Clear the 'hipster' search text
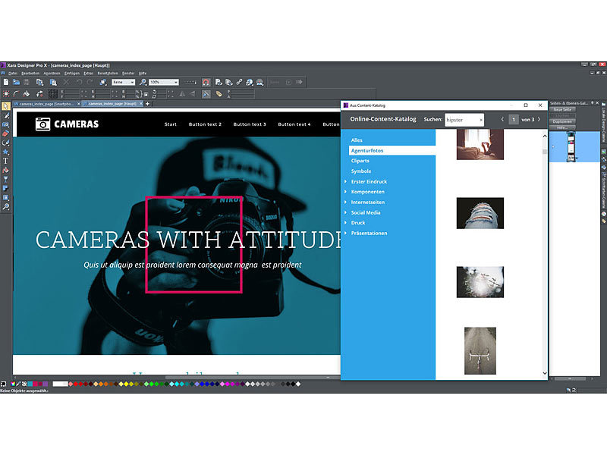Image resolution: width=607 pixels, height=455 pixels. [481, 120]
